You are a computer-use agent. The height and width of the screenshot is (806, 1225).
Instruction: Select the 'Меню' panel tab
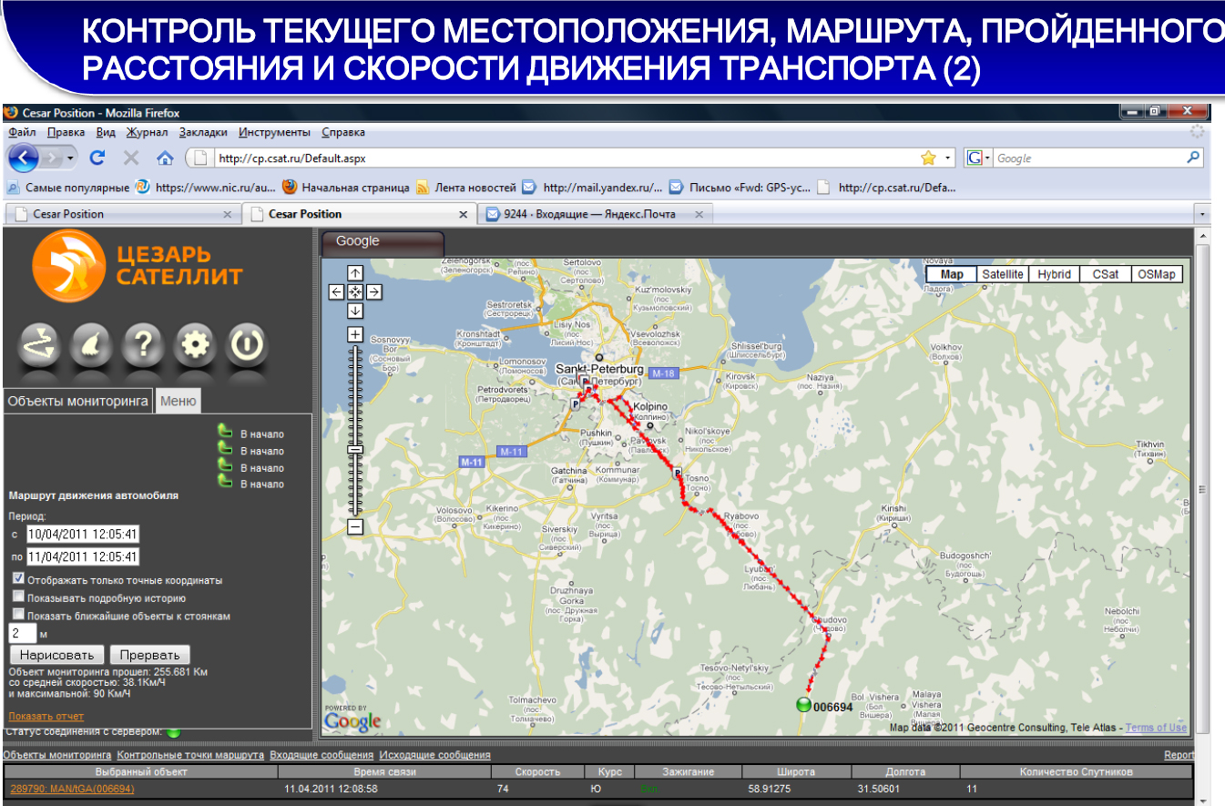coord(178,401)
